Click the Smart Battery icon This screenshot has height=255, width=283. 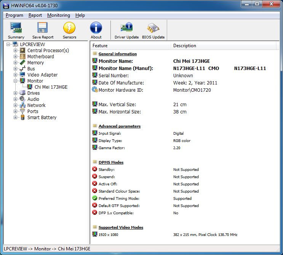(22, 117)
